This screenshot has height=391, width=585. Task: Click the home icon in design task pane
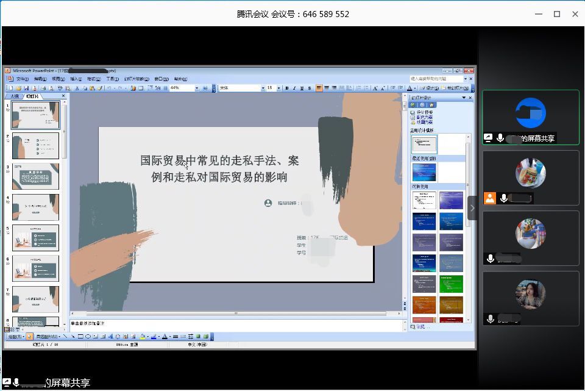tap(431, 105)
